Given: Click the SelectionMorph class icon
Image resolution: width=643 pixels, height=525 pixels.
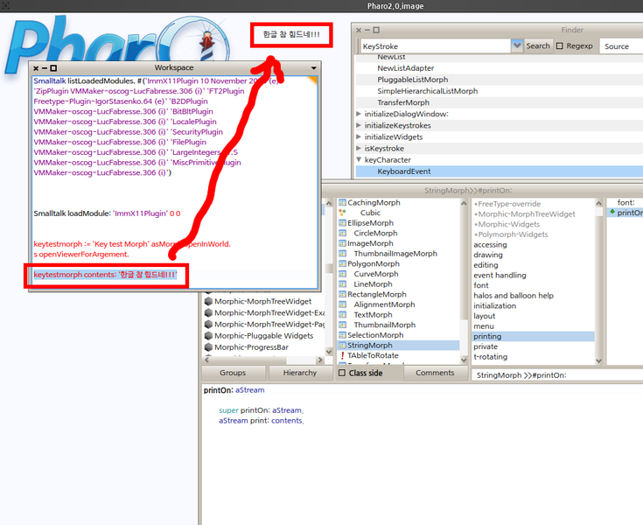Looking at the screenshot, I should [342, 335].
